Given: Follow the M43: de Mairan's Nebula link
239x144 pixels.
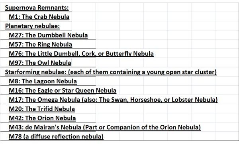Looking at the screenshot, I should point(105,127).
